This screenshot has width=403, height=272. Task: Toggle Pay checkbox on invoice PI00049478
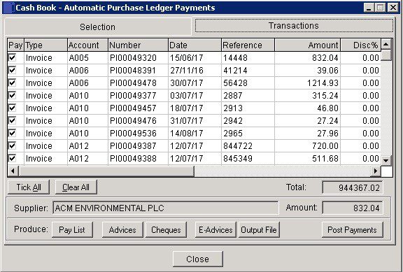pyautogui.click(x=12, y=83)
